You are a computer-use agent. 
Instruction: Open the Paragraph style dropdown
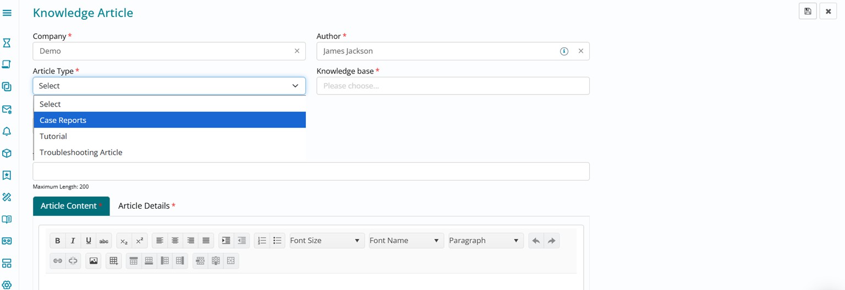485,241
